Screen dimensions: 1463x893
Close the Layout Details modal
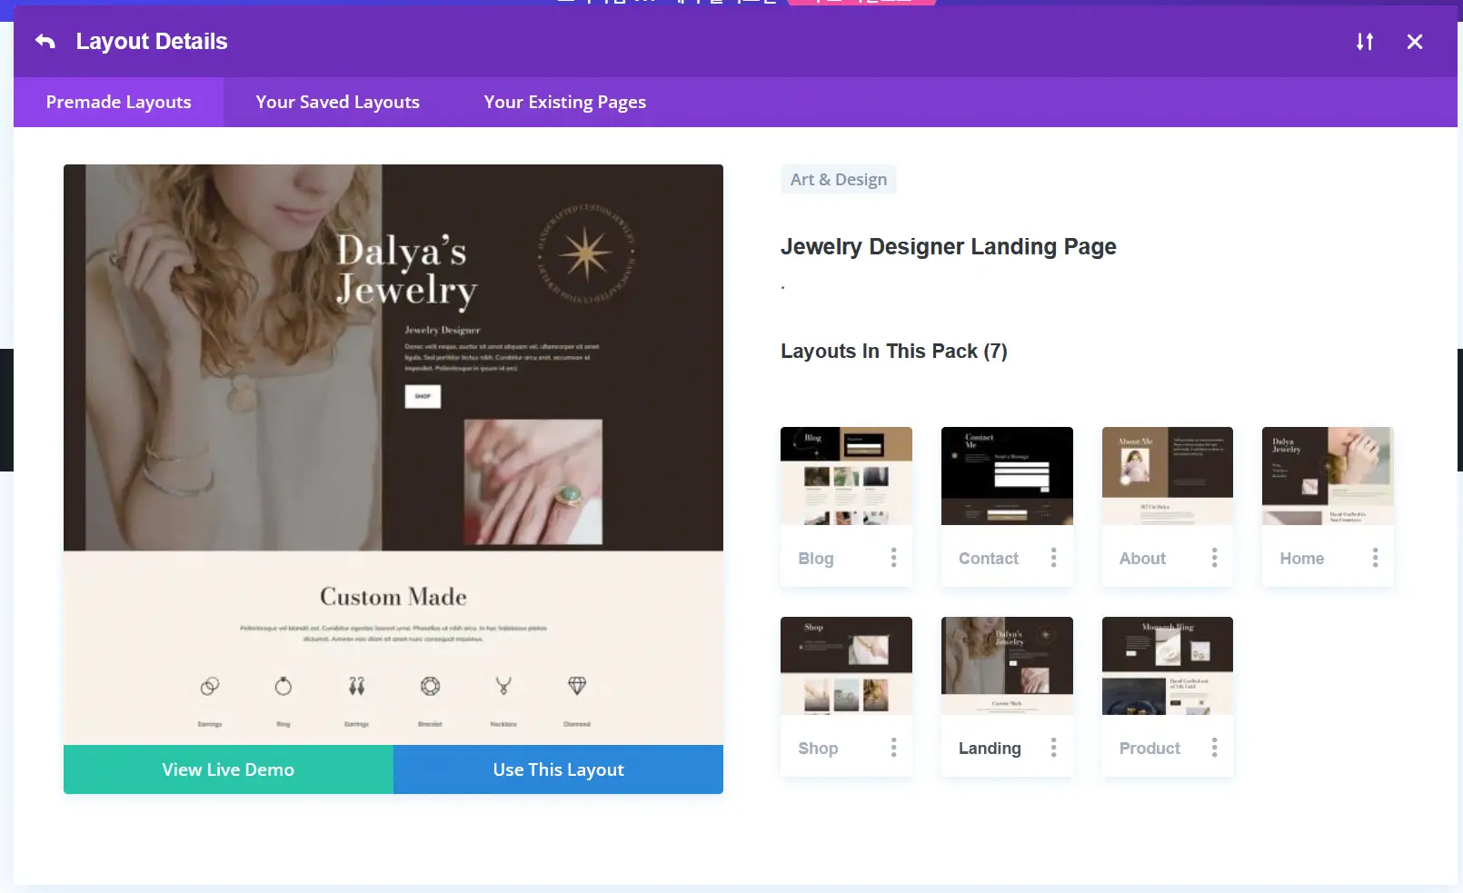pyautogui.click(x=1414, y=42)
